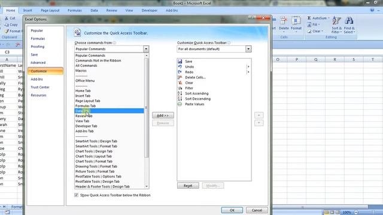Click Cancel in Excel Options

click(x=257, y=210)
